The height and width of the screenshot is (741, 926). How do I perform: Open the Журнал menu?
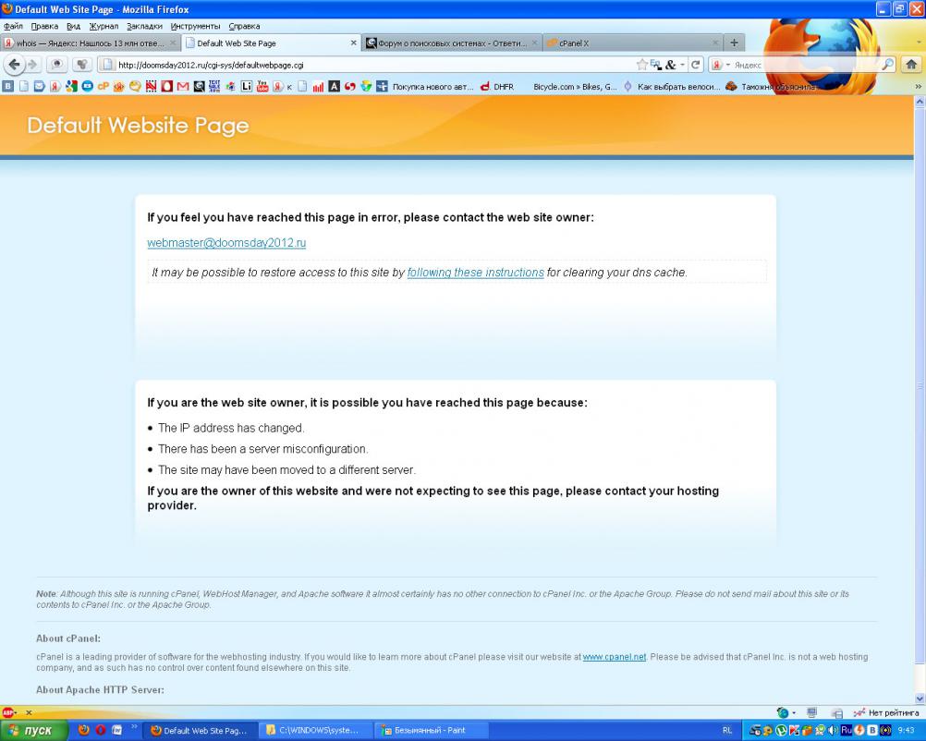(104, 26)
